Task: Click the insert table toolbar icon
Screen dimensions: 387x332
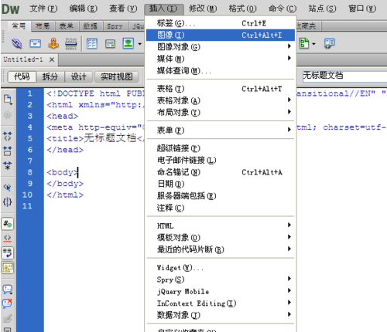Action: pyautogui.click(x=92, y=43)
